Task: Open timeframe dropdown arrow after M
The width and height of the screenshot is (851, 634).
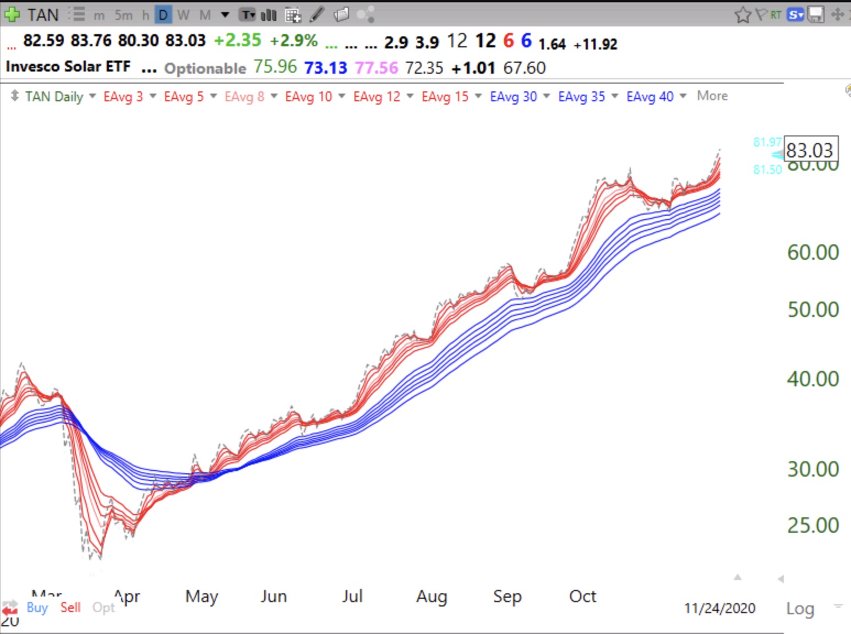Action: [225, 15]
